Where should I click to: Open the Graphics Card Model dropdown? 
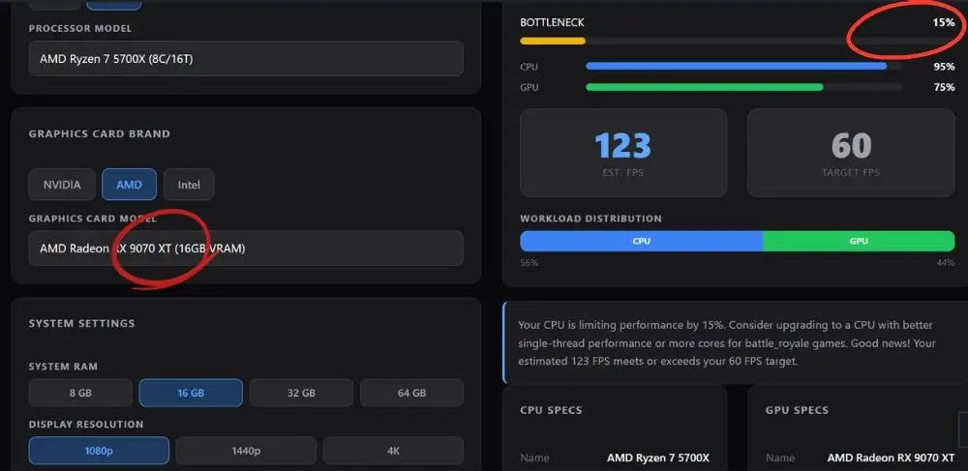point(246,249)
